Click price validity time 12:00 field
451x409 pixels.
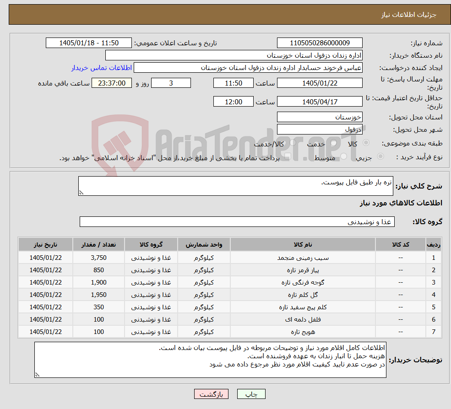coord(233,102)
